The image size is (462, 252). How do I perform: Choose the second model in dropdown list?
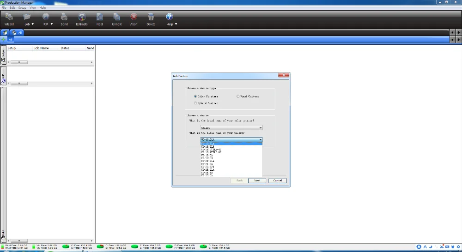(x=231, y=147)
